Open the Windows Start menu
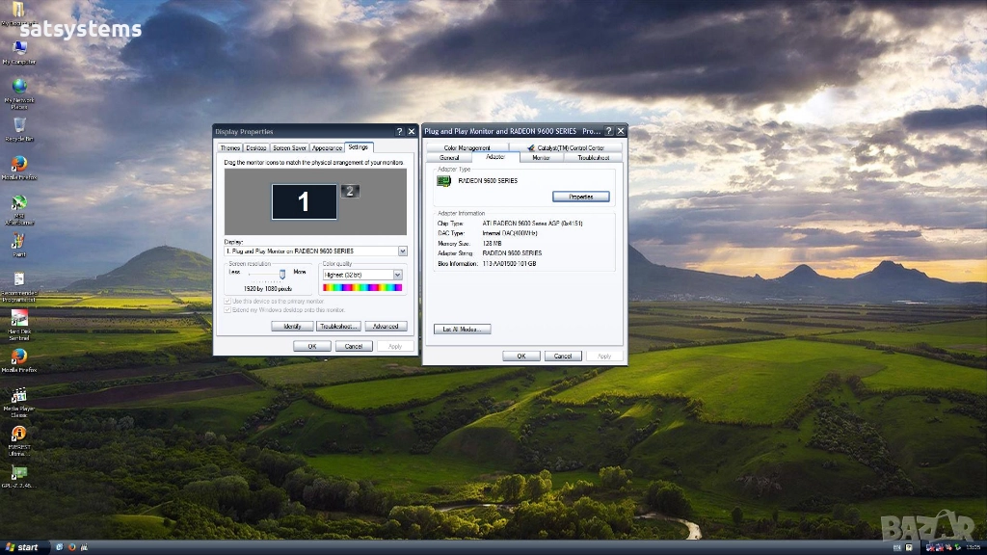The height and width of the screenshot is (555, 987). 22,547
